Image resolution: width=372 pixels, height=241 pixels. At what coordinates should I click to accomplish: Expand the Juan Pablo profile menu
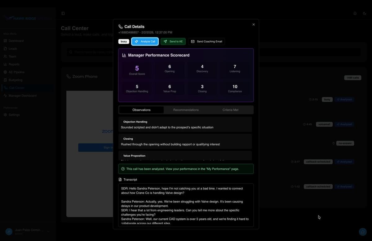pyautogui.click(x=48, y=232)
